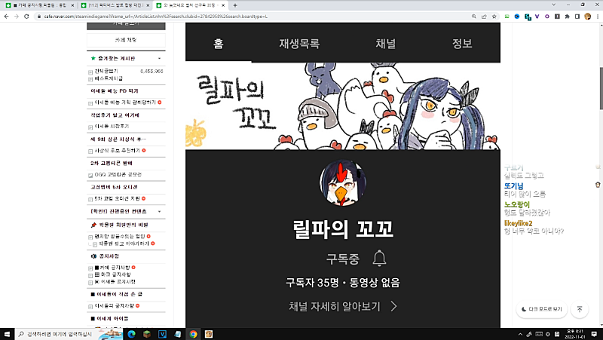Show hidden system tray icons

click(x=520, y=334)
